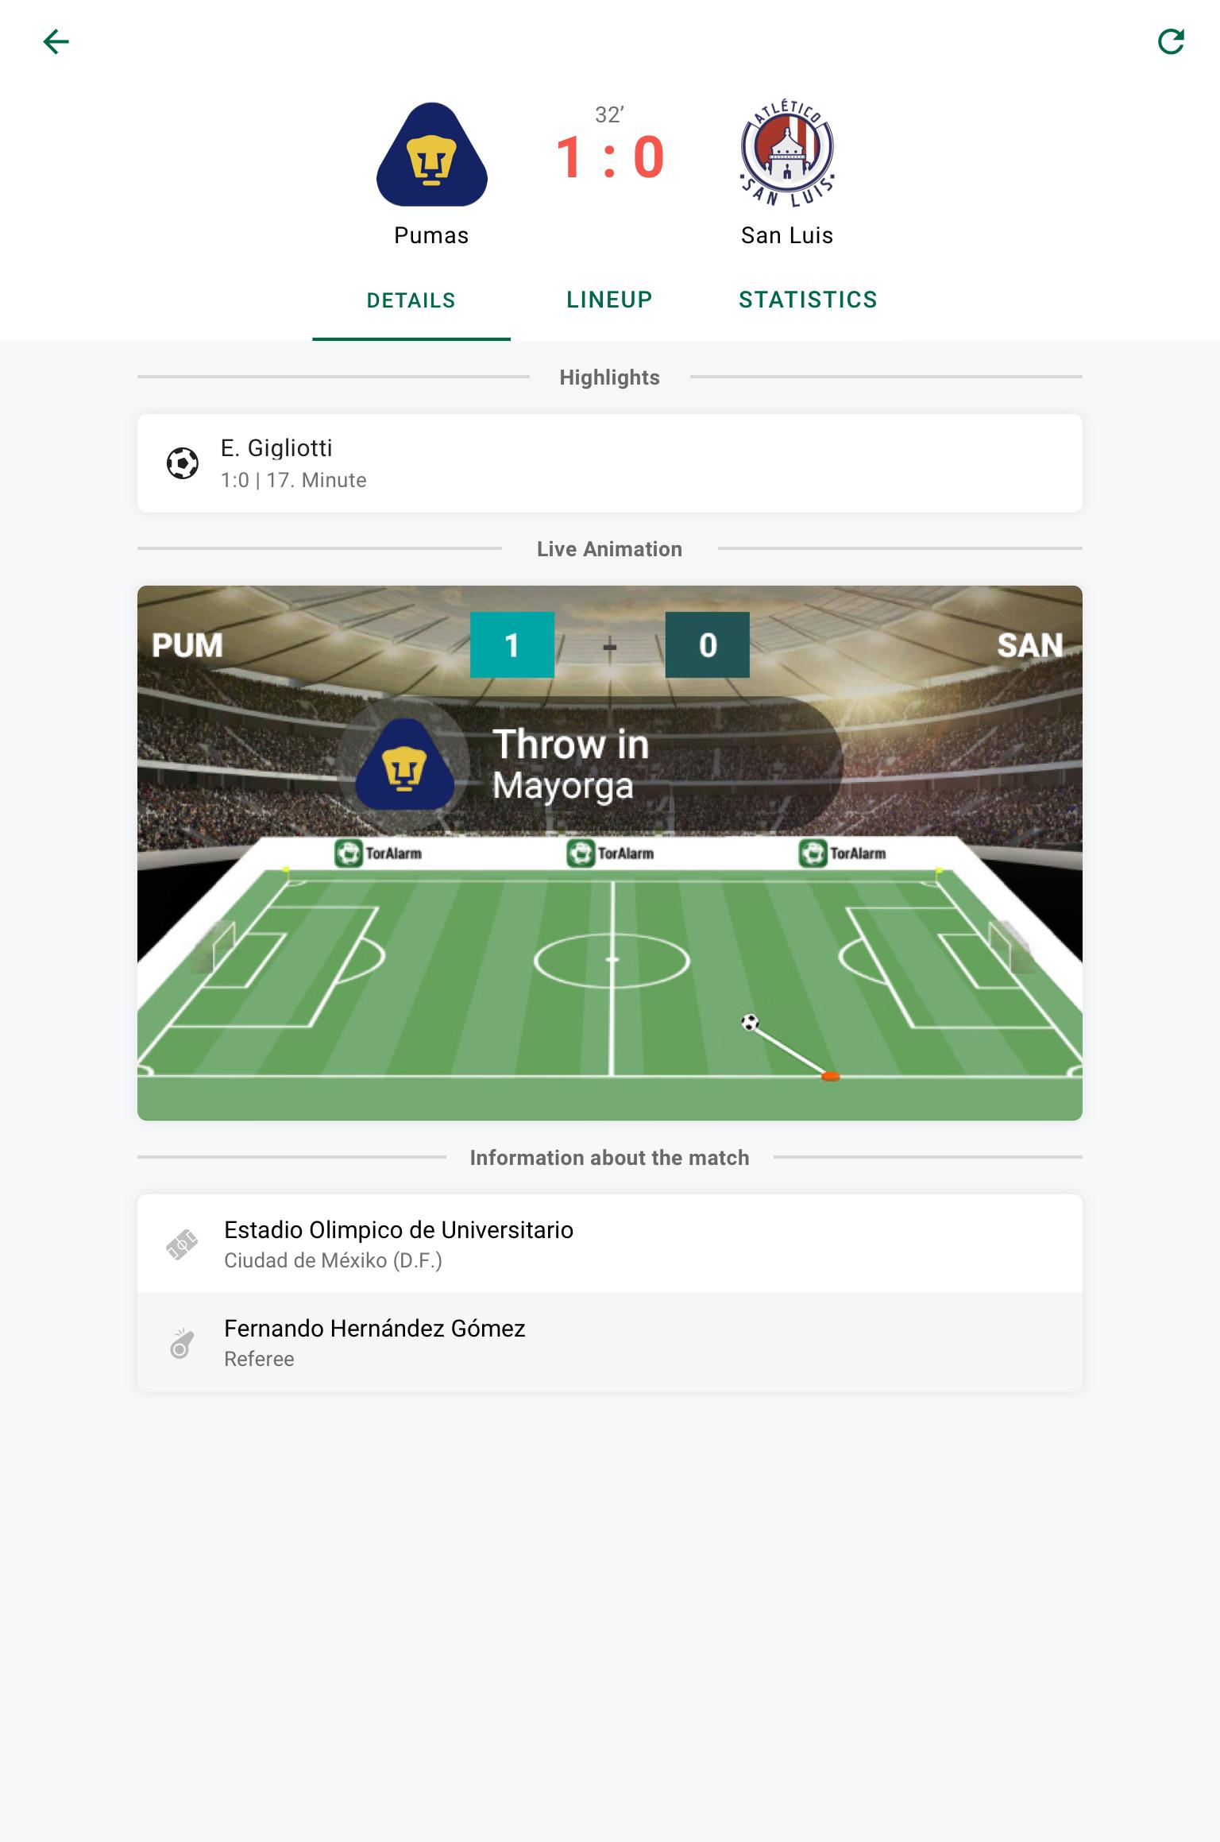Screen dimensions: 1220x1842
Task: Go back using the arrow icon
Action: (56, 41)
